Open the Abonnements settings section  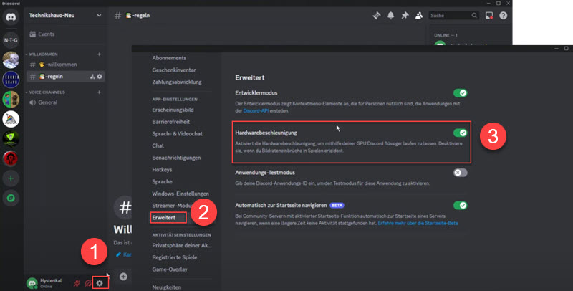[169, 58]
